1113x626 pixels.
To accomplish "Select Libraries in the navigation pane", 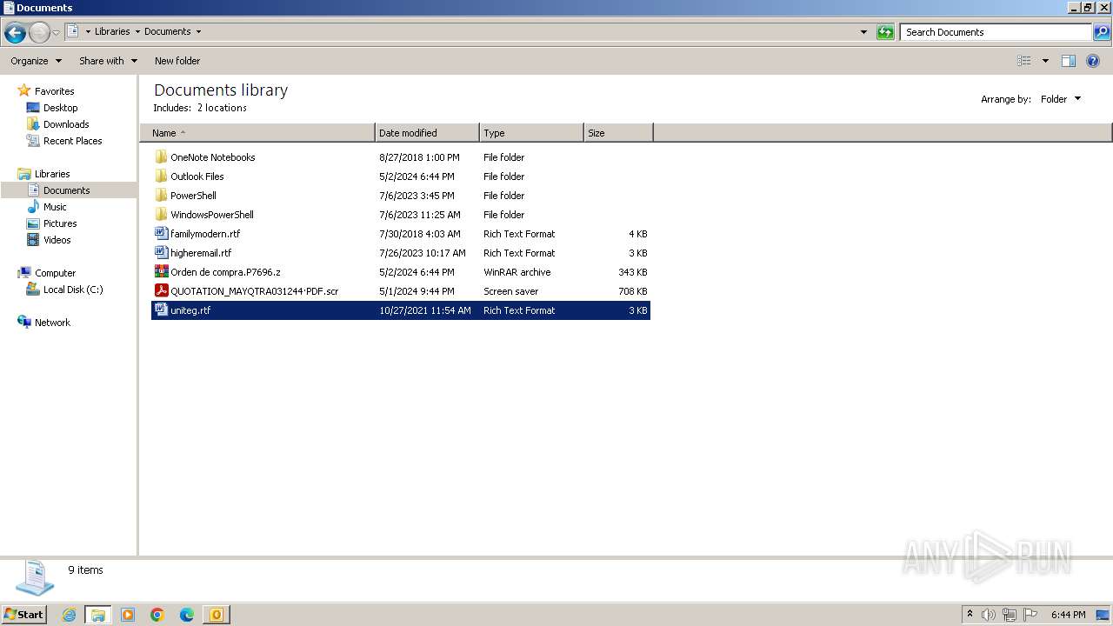I will pos(52,174).
